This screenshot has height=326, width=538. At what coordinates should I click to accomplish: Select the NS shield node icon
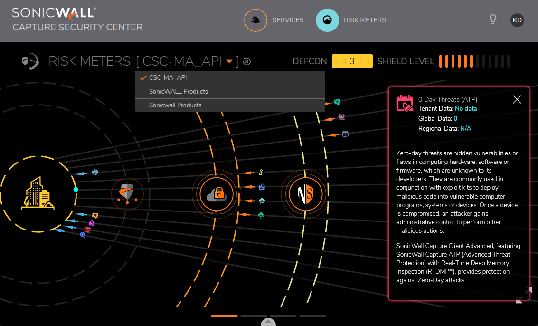click(x=305, y=194)
